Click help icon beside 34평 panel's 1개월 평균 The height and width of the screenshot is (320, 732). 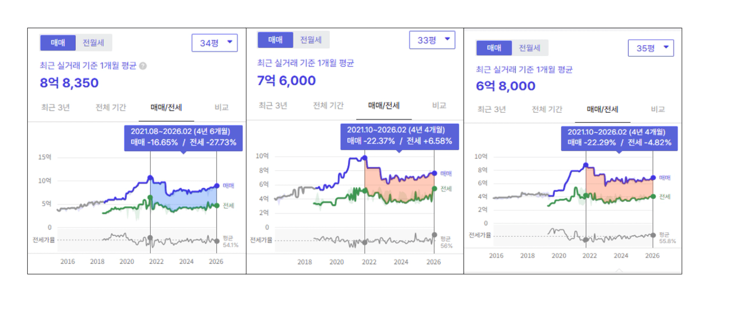[x=143, y=66]
